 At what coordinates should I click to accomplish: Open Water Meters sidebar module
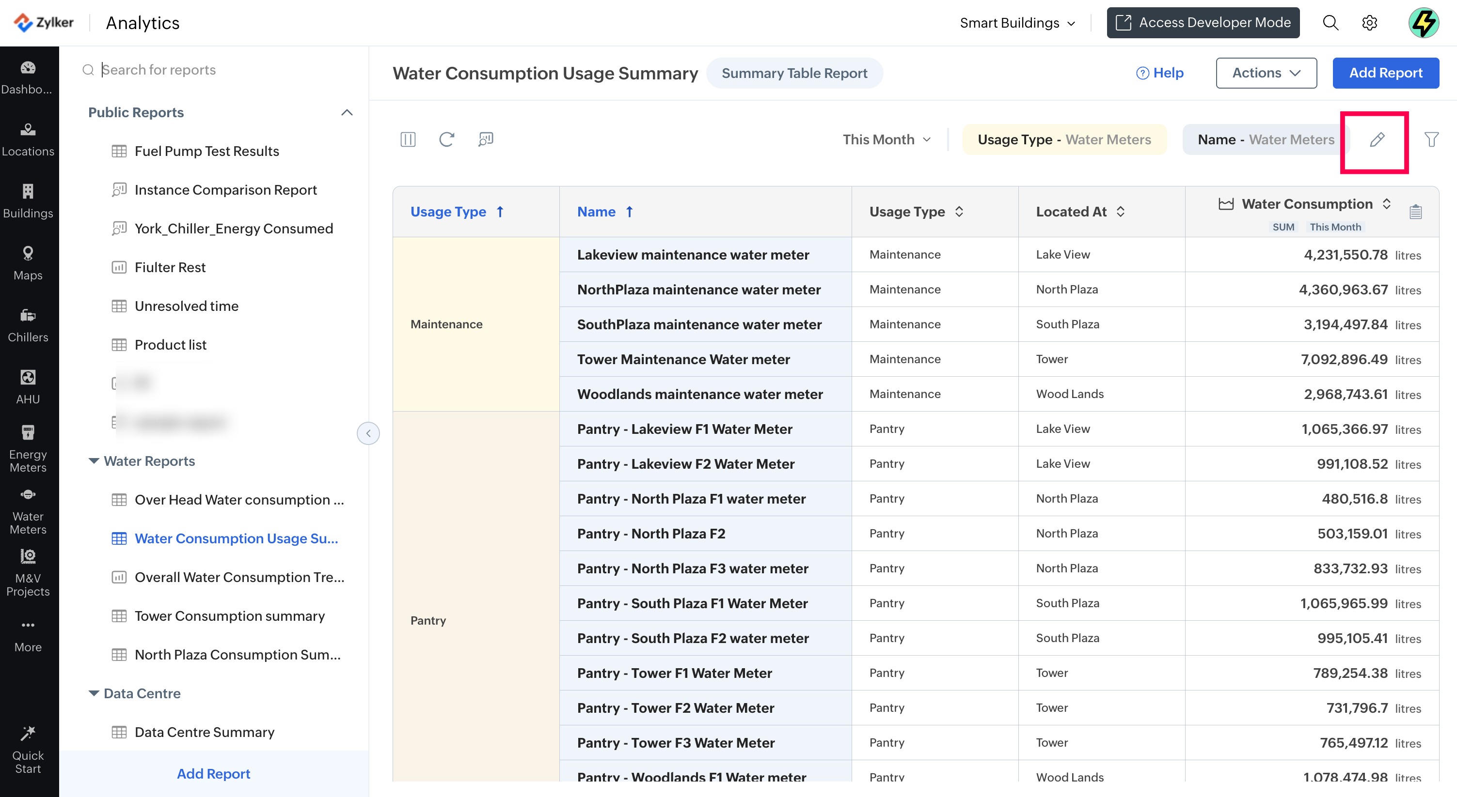(28, 512)
